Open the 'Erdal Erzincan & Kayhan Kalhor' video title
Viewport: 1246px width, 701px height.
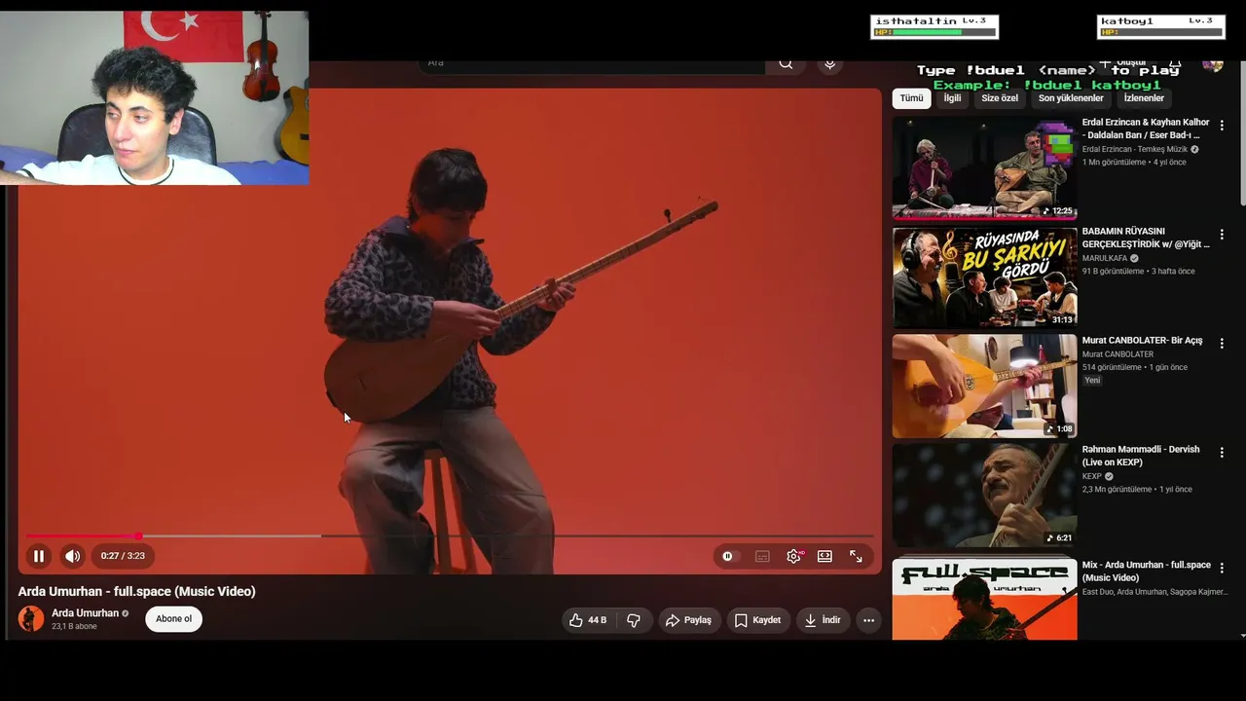point(1146,129)
